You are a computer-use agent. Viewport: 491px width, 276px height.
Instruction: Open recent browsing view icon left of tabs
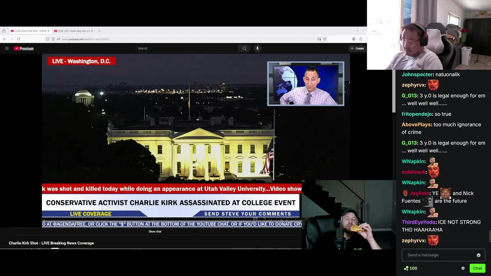click(4, 31)
